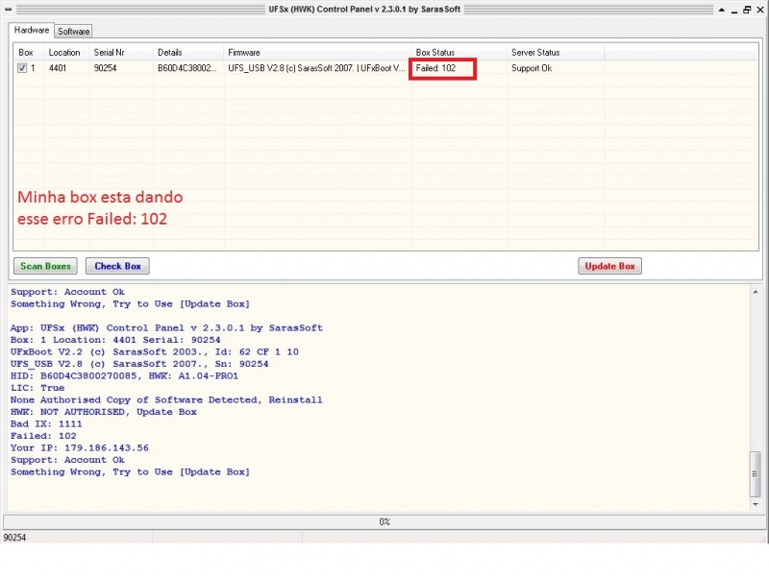Toggle the checkbox for Box 1
Image resolution: width=769 pixels, height=576 pixels.
click(22, 68)
